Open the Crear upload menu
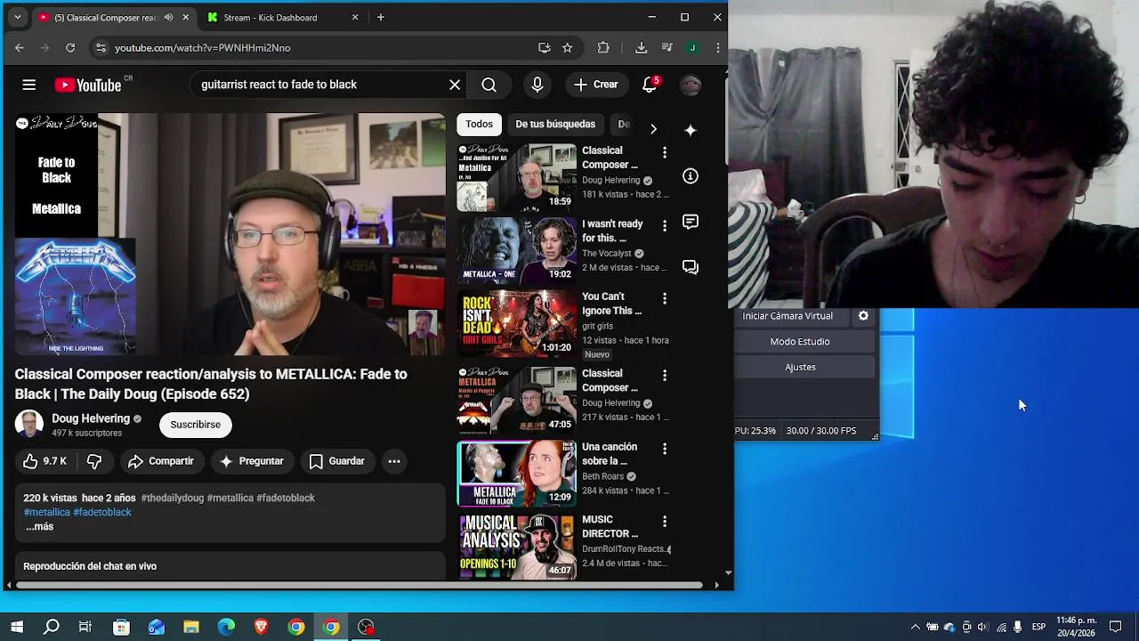 coord(596,85)
